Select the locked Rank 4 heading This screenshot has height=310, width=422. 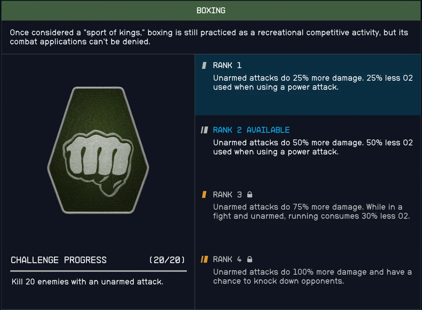227,259
